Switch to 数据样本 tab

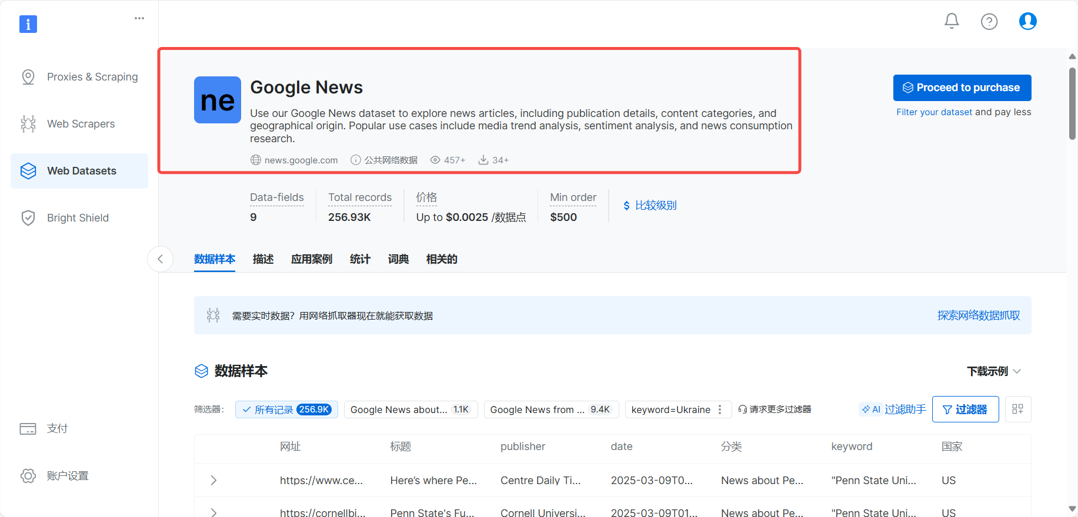coord(215,259)
